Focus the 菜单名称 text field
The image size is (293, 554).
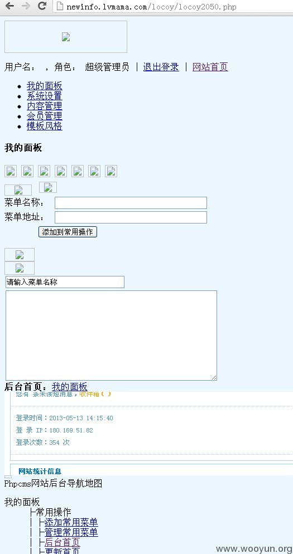click(131, 203)
